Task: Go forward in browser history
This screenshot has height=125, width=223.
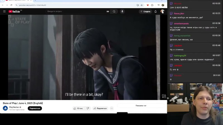Action: [x=7, y=5]
